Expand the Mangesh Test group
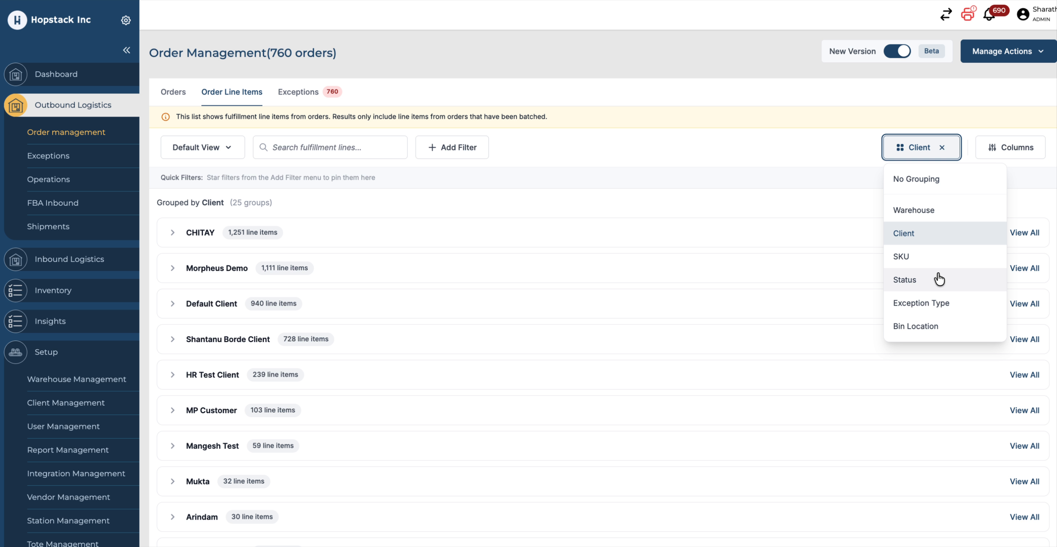The width and height of the screenshot is (1057, 547). [x=173, y=446]
